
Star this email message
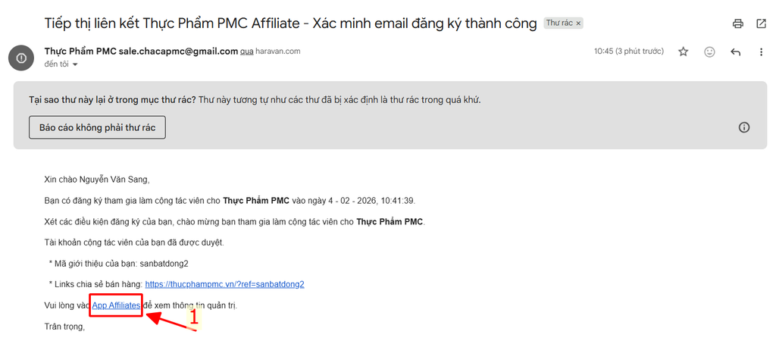[684, 52]
